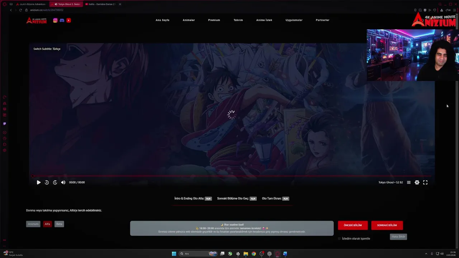459x258 pixels.
Task: Show hidden system tray icons
Action: (x=426, y=254)
